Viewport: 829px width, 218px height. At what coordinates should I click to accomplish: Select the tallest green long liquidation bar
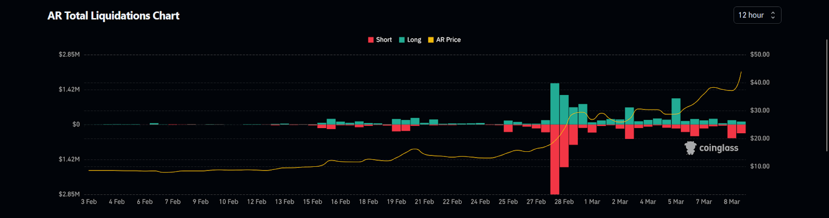(554, 104)
